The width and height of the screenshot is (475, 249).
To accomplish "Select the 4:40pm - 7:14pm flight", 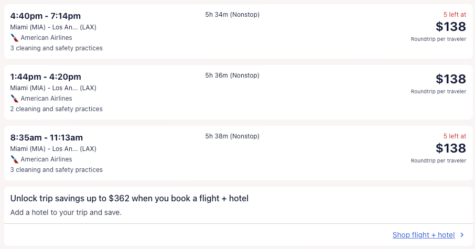I will tap(46, 16).
